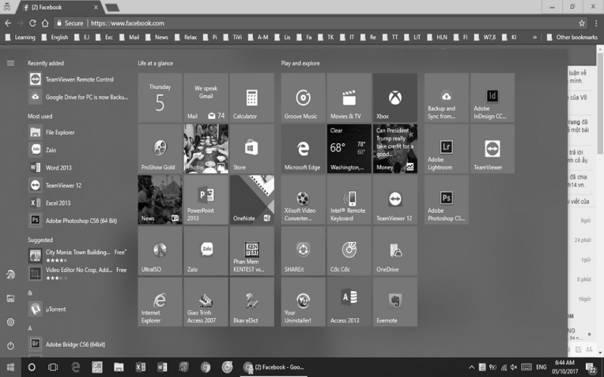Click the Power button in Start menu
This screenshot has height=377, width=604.
[11, 345]
